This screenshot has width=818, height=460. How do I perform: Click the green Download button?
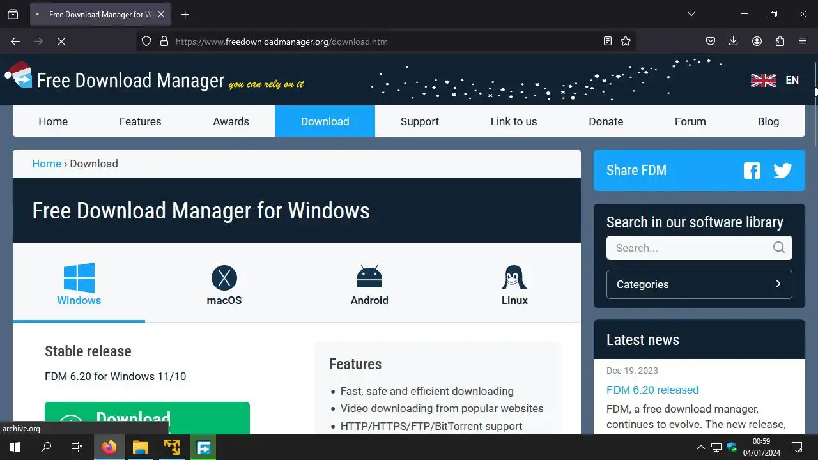click(147, 418)
